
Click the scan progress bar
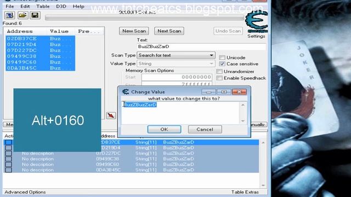[144, 18]
